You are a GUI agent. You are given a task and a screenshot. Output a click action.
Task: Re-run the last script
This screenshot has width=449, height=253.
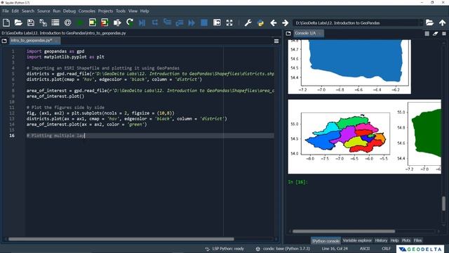point(130,22)
